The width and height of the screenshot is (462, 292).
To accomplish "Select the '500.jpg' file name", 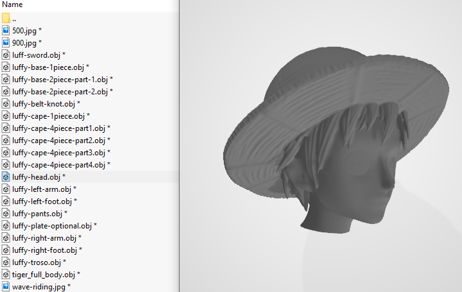I will point(24,31).
